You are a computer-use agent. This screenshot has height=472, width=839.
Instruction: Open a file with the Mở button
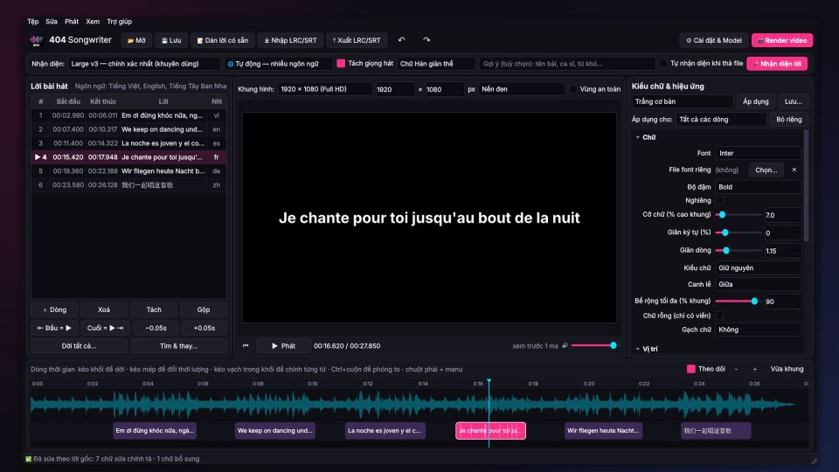point(136,40)
